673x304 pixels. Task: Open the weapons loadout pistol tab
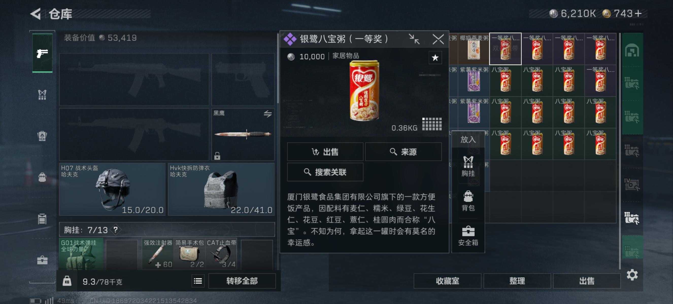click(x=42, y=53)
